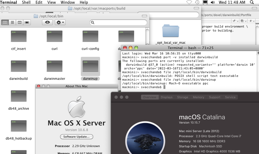Open the View menu
The width and height of the screenshot is (259, 154).
[x=52, y=2]
